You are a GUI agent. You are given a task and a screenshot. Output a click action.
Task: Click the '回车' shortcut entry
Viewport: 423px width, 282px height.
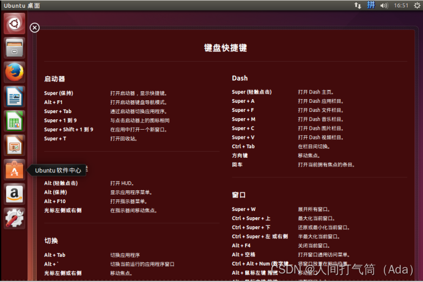click(237, 165)
